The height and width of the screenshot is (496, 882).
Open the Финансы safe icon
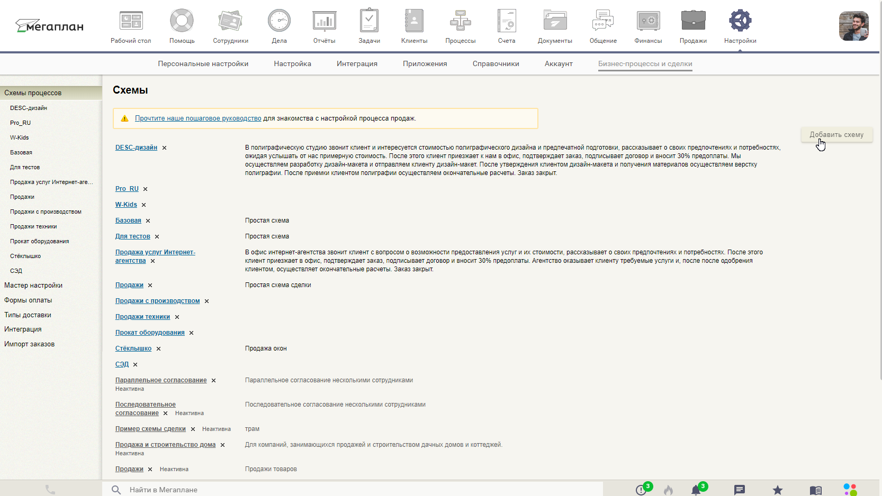tap(648, 21)
